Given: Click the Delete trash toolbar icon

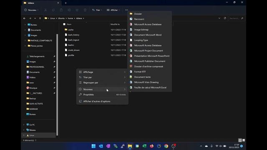Looking at the screenshot, I should (x=85, y=10).
